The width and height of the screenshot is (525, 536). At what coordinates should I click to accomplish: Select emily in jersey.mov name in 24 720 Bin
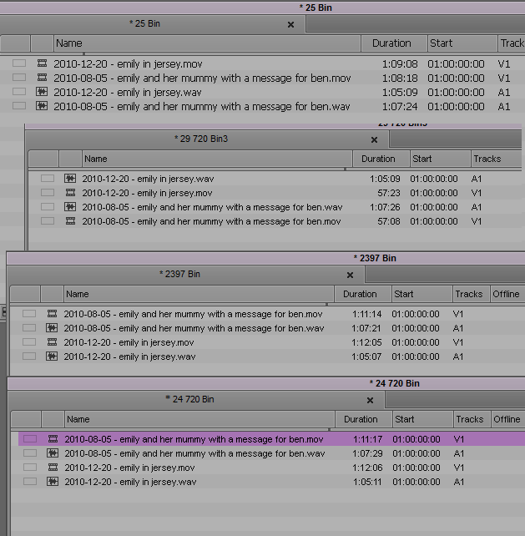pyautogui.click(x=129, y=468)
